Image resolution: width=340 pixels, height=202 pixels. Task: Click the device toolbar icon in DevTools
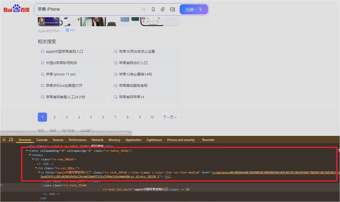click(x=11, y=139)
